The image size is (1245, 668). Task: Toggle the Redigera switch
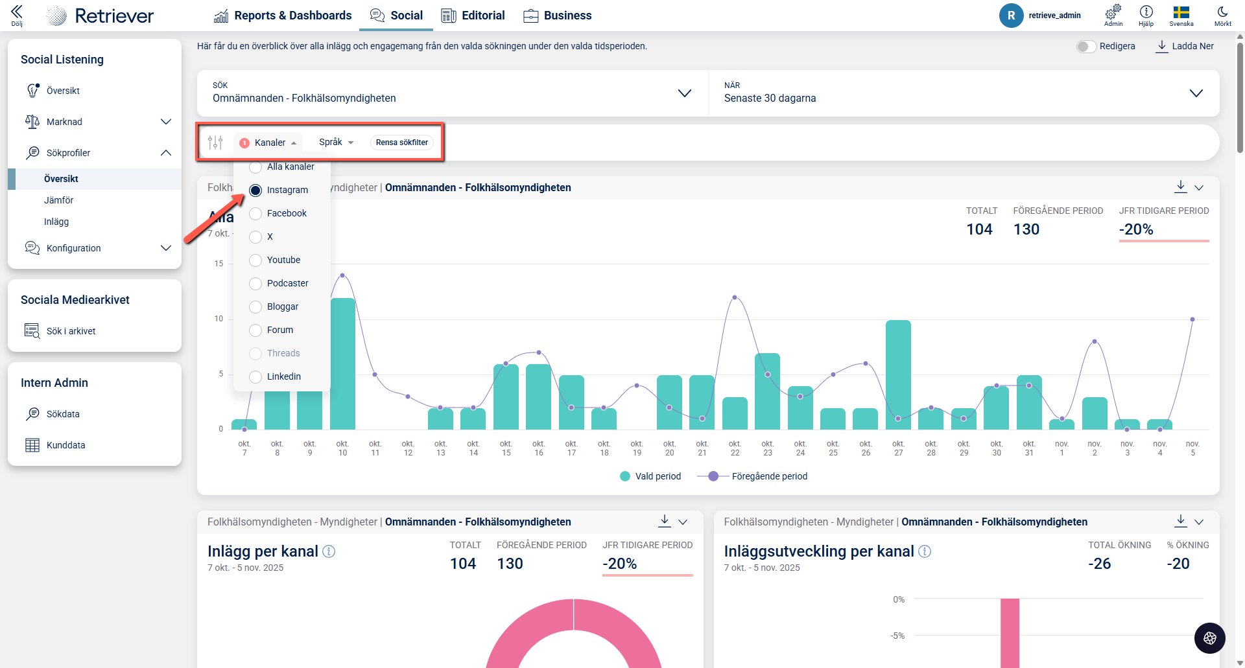(1086, 47)
